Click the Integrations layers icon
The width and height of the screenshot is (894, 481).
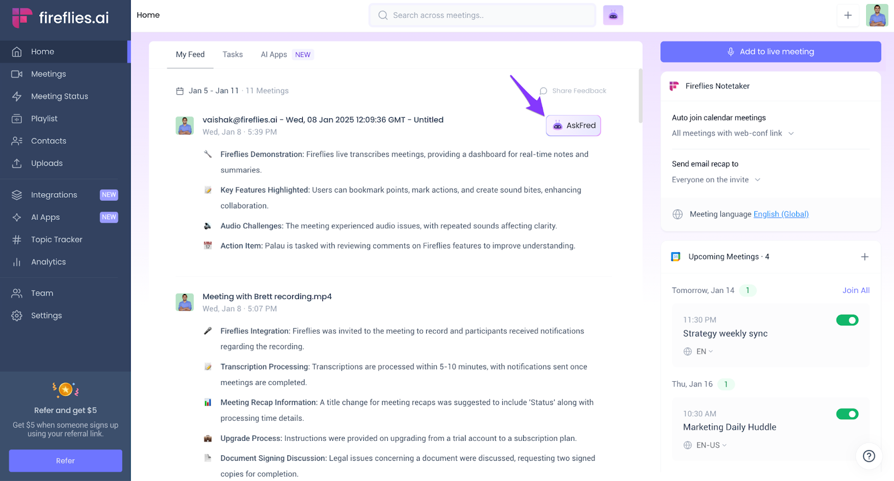click(17, 195)
